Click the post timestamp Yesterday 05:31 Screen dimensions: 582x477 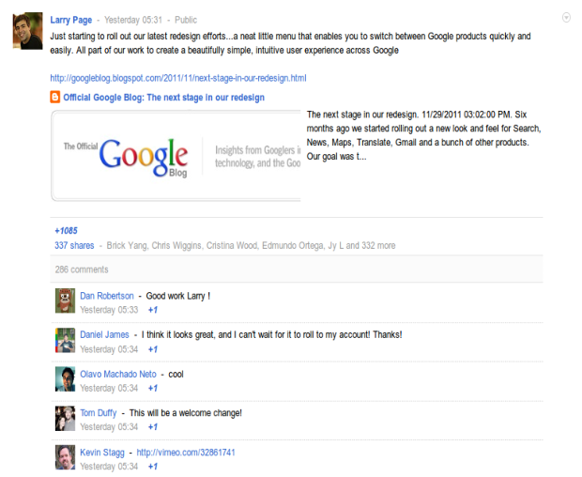(133, 20)
